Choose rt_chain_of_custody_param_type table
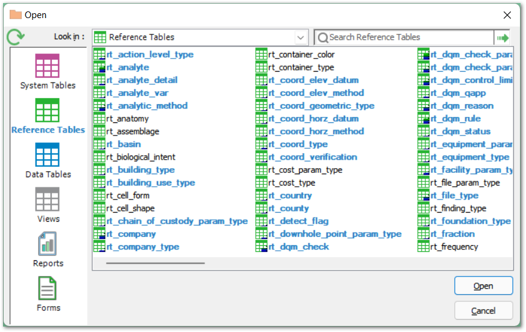The image size is (526, 332). [x=177, y=221]
